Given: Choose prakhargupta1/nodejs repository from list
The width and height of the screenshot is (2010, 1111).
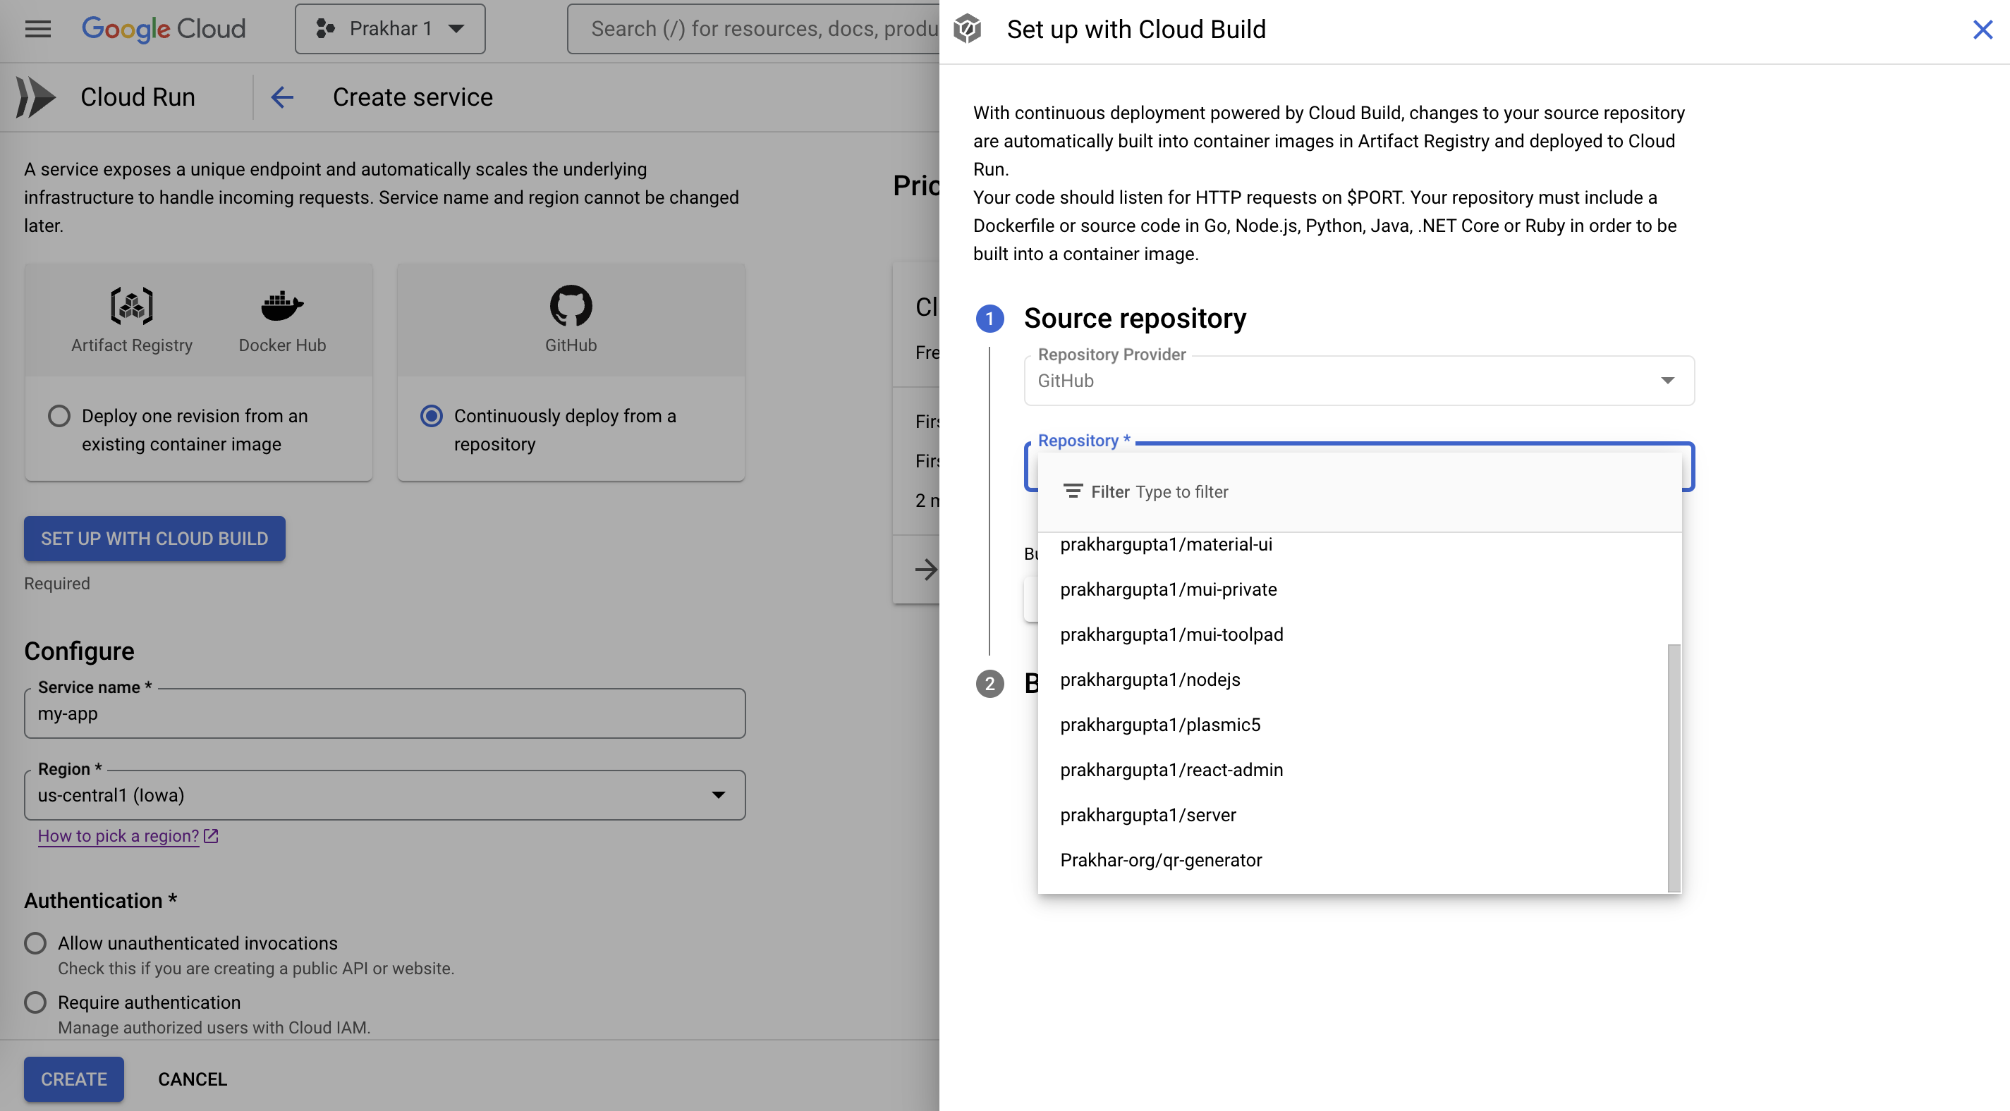Looking at the screenshot, I should pyautogui.click(x=1150, y=679).
